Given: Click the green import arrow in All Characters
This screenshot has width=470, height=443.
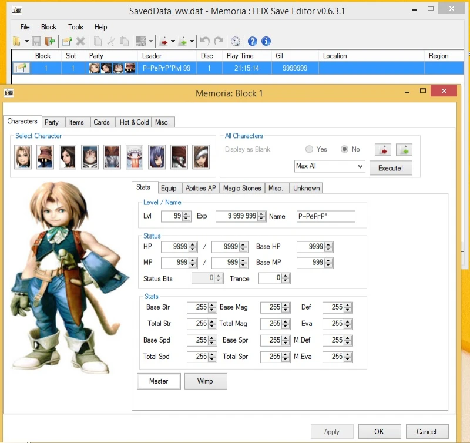Looking at the screenshot, I should (x=404, y=149).
